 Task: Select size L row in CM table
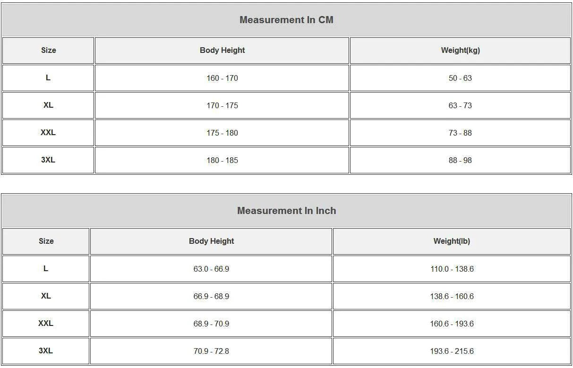286,78
